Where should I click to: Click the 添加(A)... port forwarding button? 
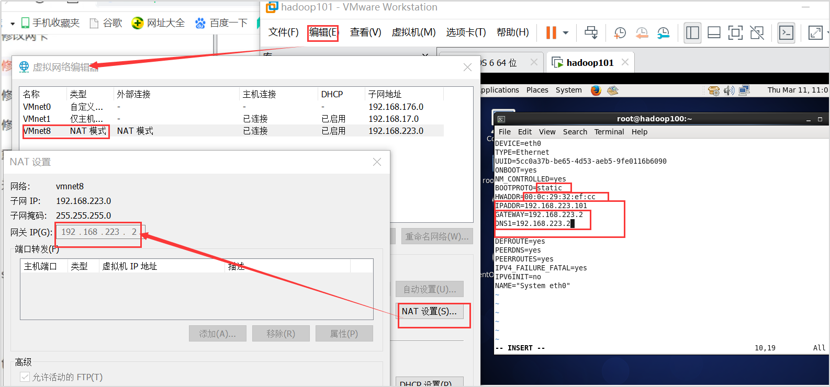[218, 334]
